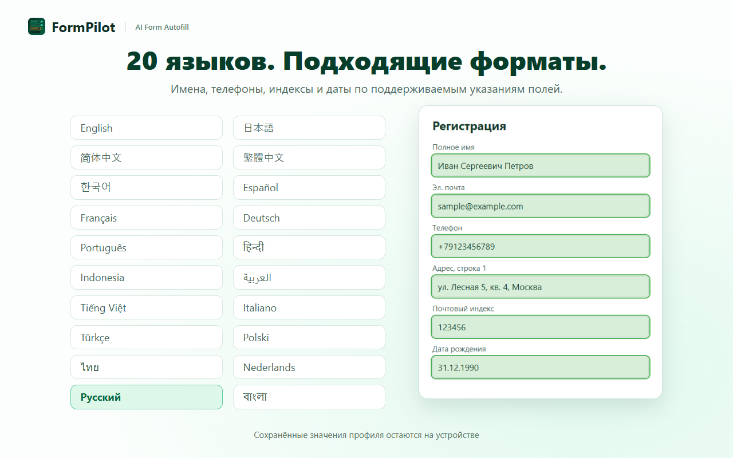Click the Телефон field showing +79123456789

[541, 246]
